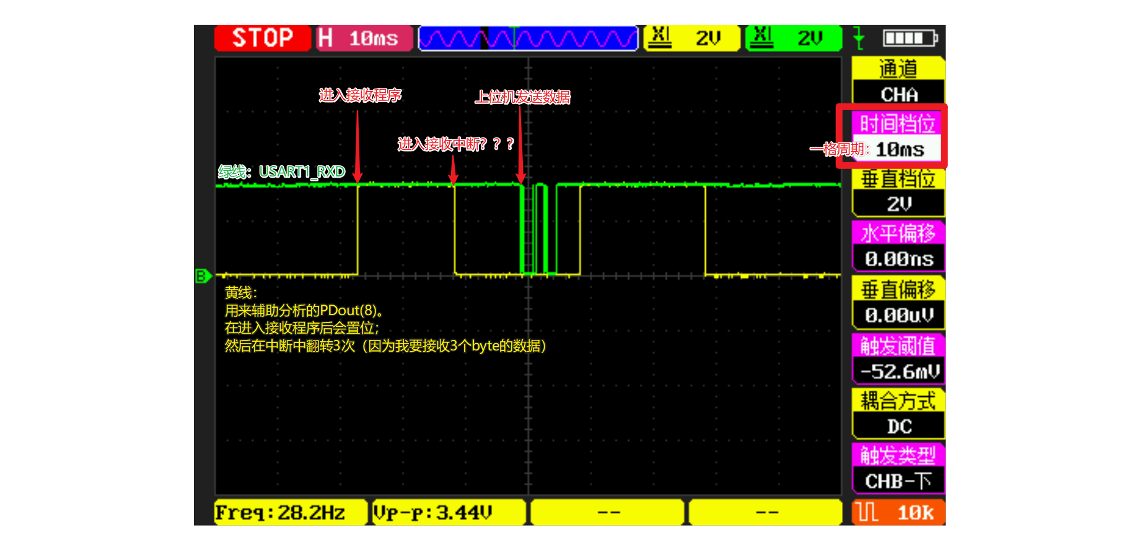Click the green B channel ground marker

pyautogui.click(x=203, y=275)
